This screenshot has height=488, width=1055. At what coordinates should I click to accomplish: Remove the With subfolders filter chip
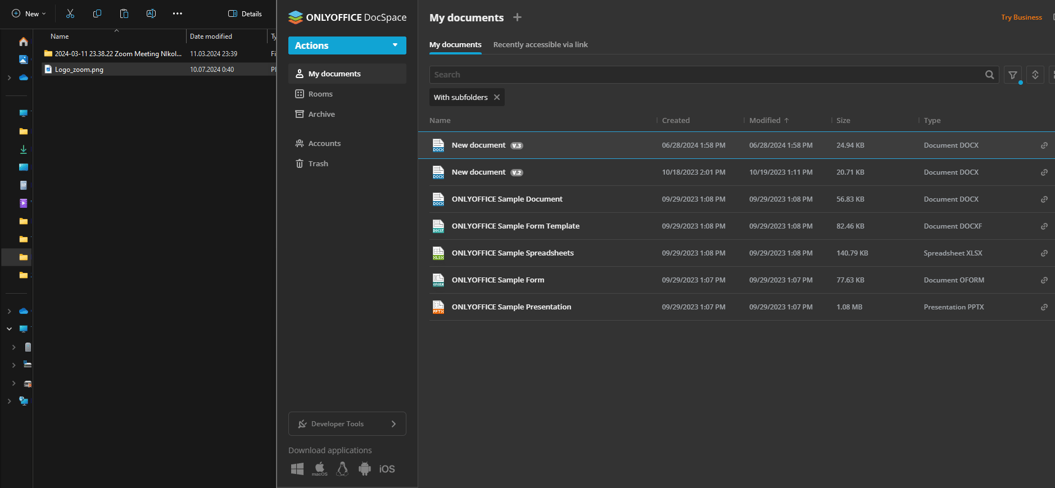coord(497,97)
